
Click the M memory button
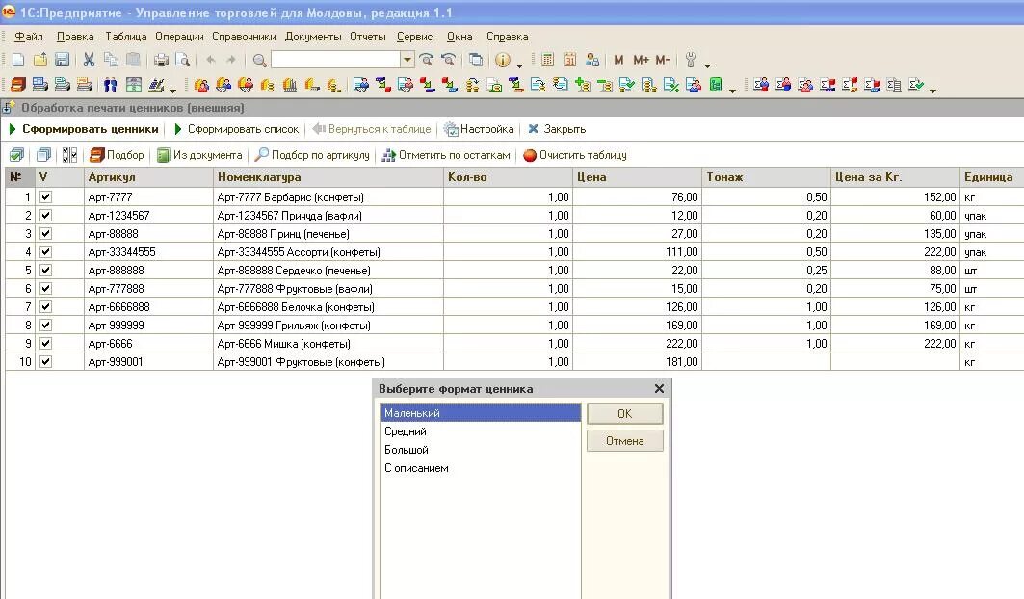coord(618,60)
